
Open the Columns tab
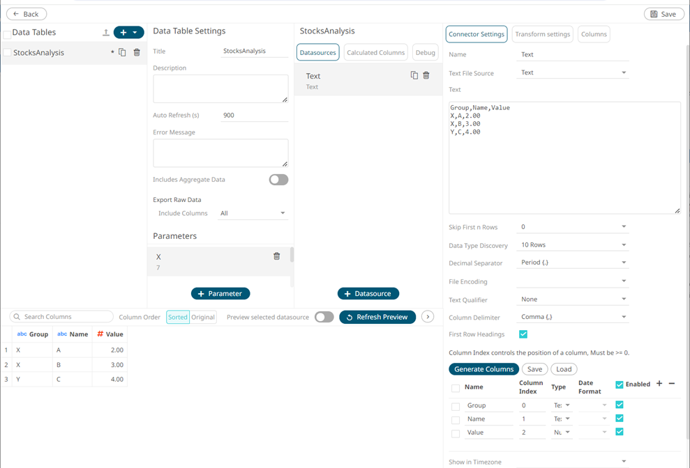coord(594,34)
